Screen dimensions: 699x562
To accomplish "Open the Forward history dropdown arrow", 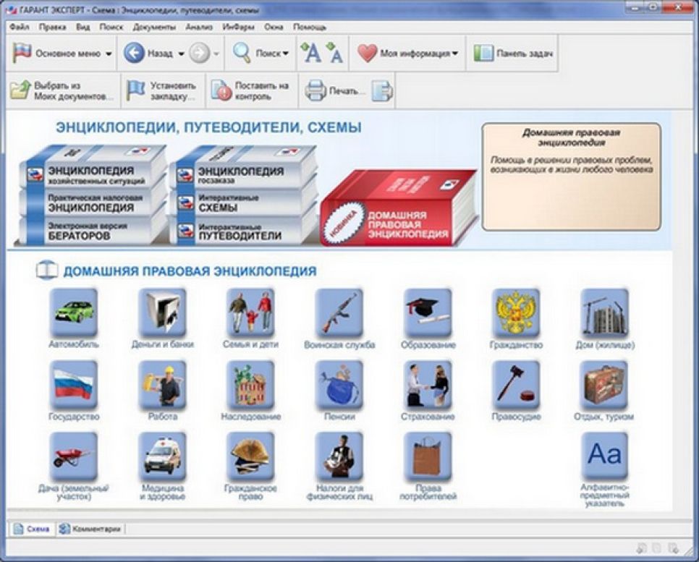I will click(x=216, y=54).
